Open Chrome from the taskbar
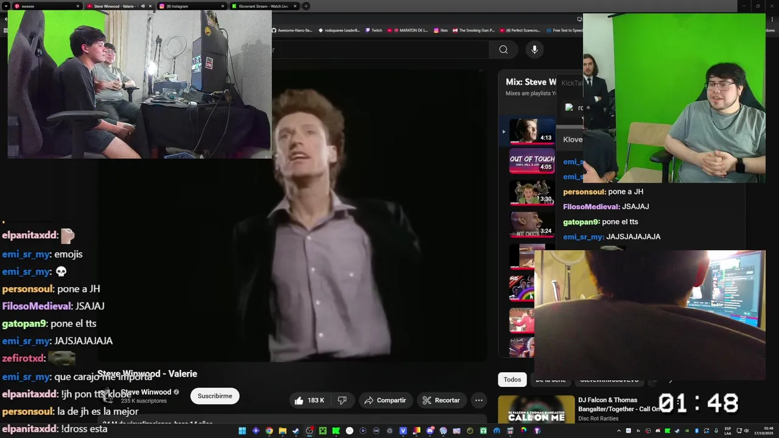 [x=269, y=431]
